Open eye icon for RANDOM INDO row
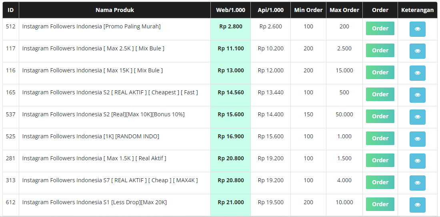440x217 pixels. coord(417,139)
